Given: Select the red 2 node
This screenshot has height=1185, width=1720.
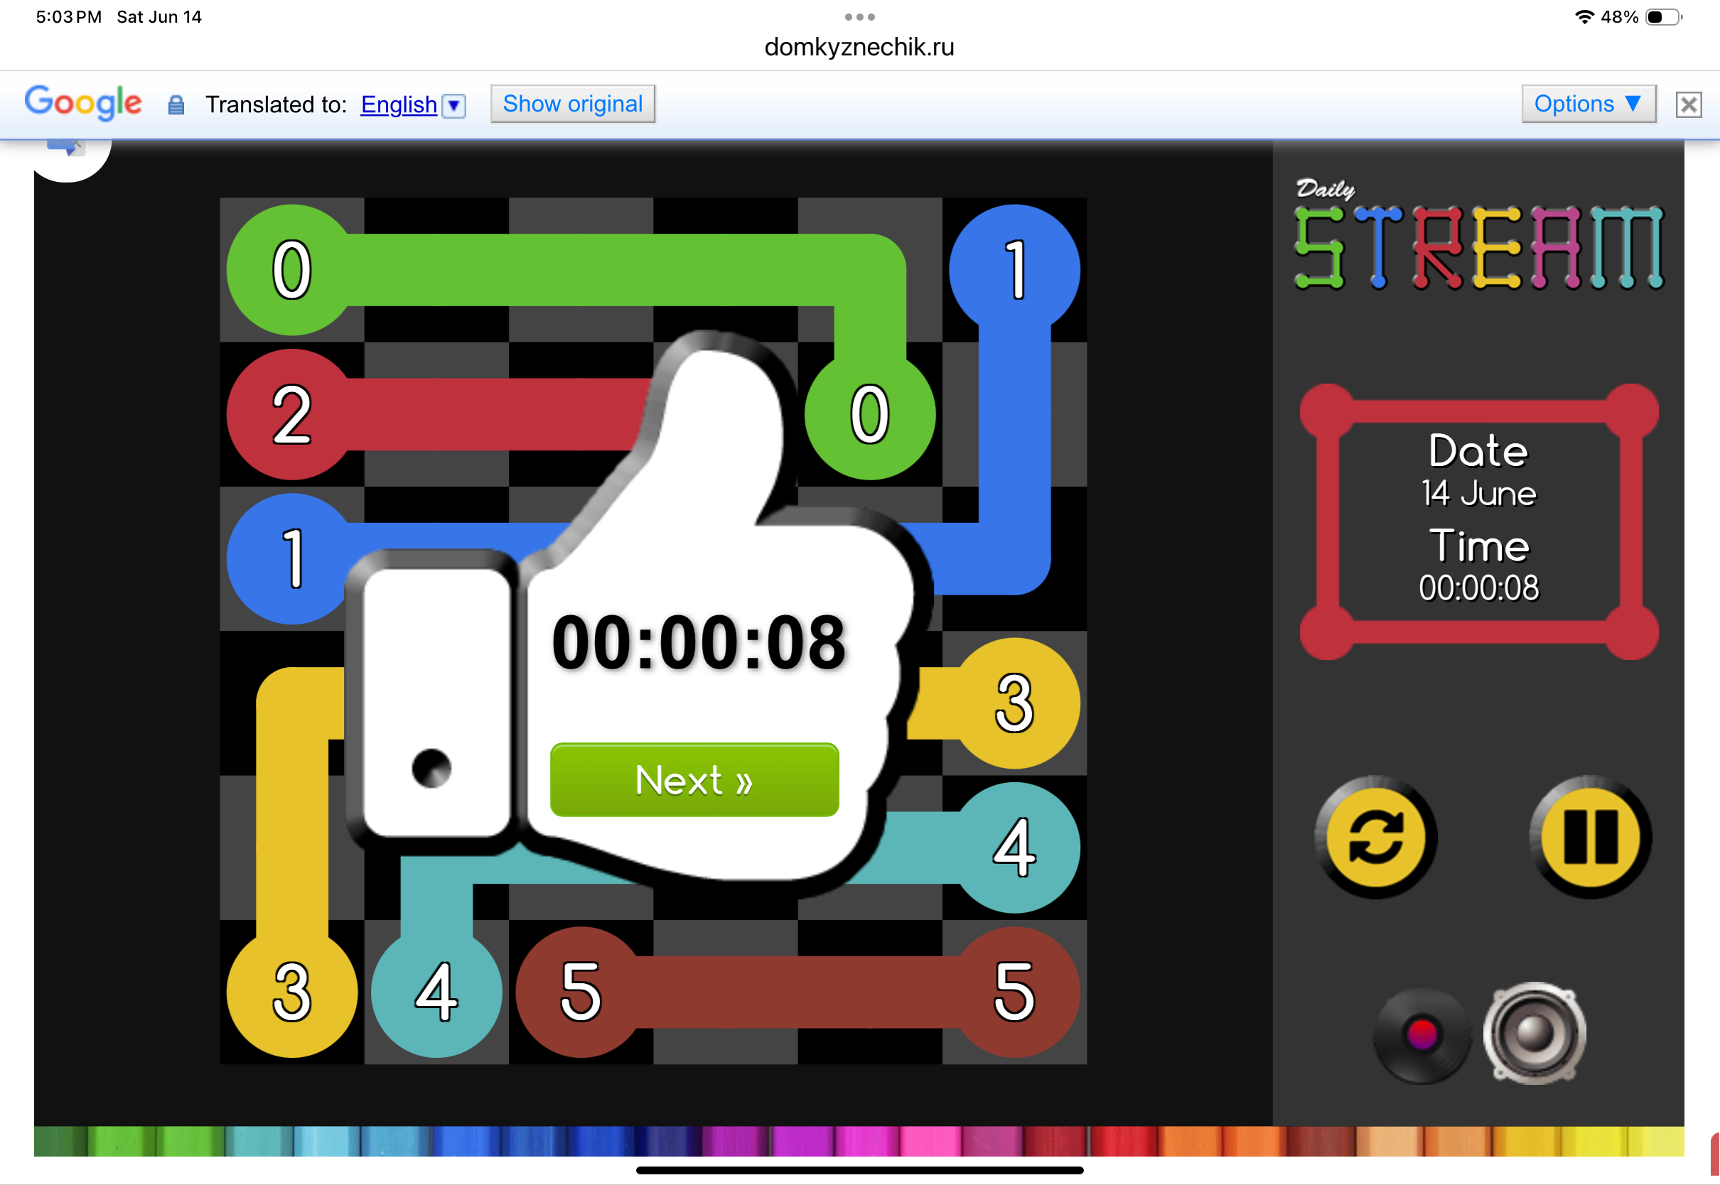Looking at the screenshot, I should point(292,414).
